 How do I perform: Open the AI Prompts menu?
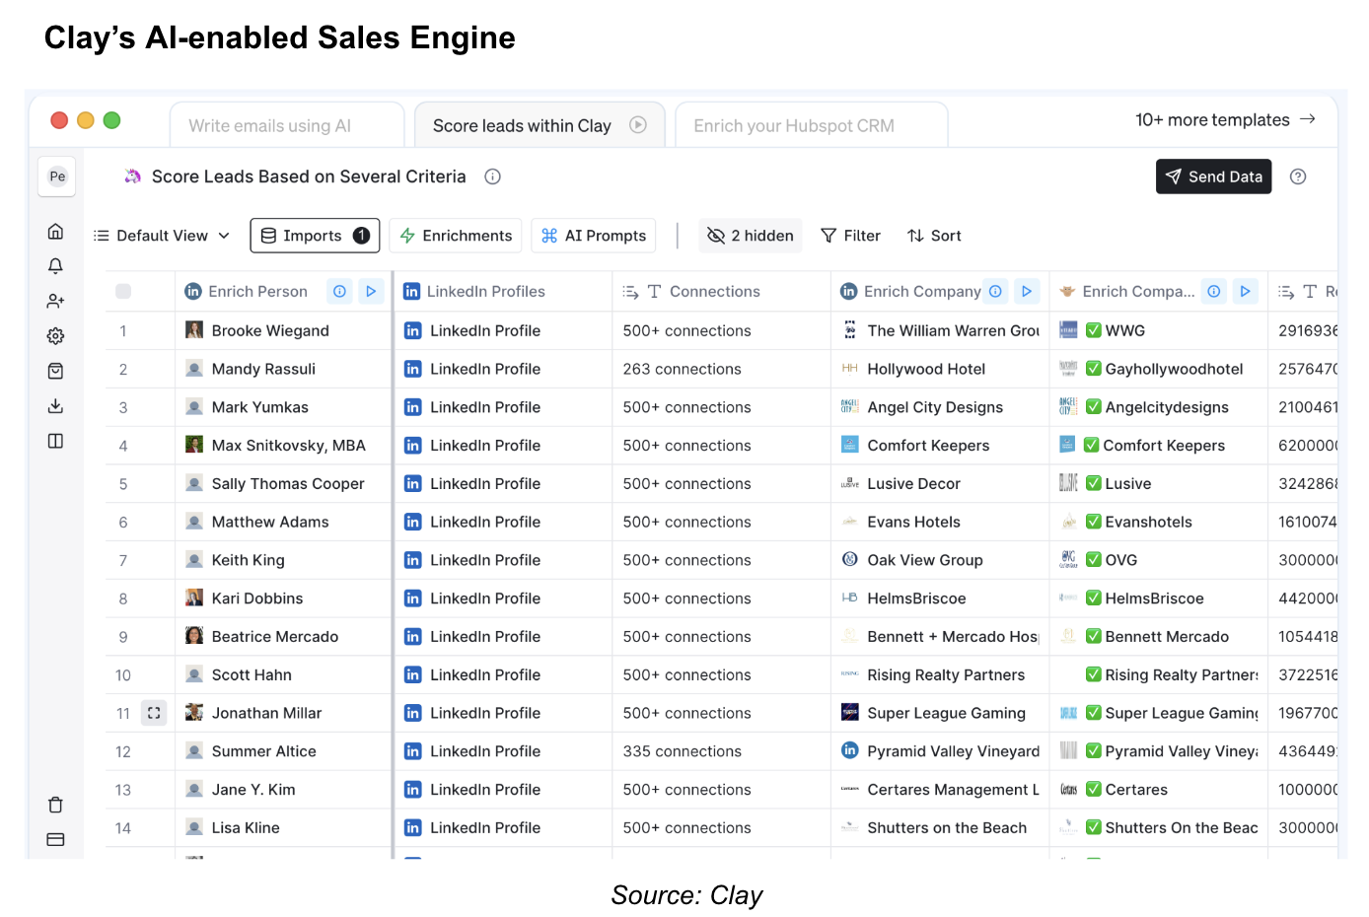pos(594,236)
